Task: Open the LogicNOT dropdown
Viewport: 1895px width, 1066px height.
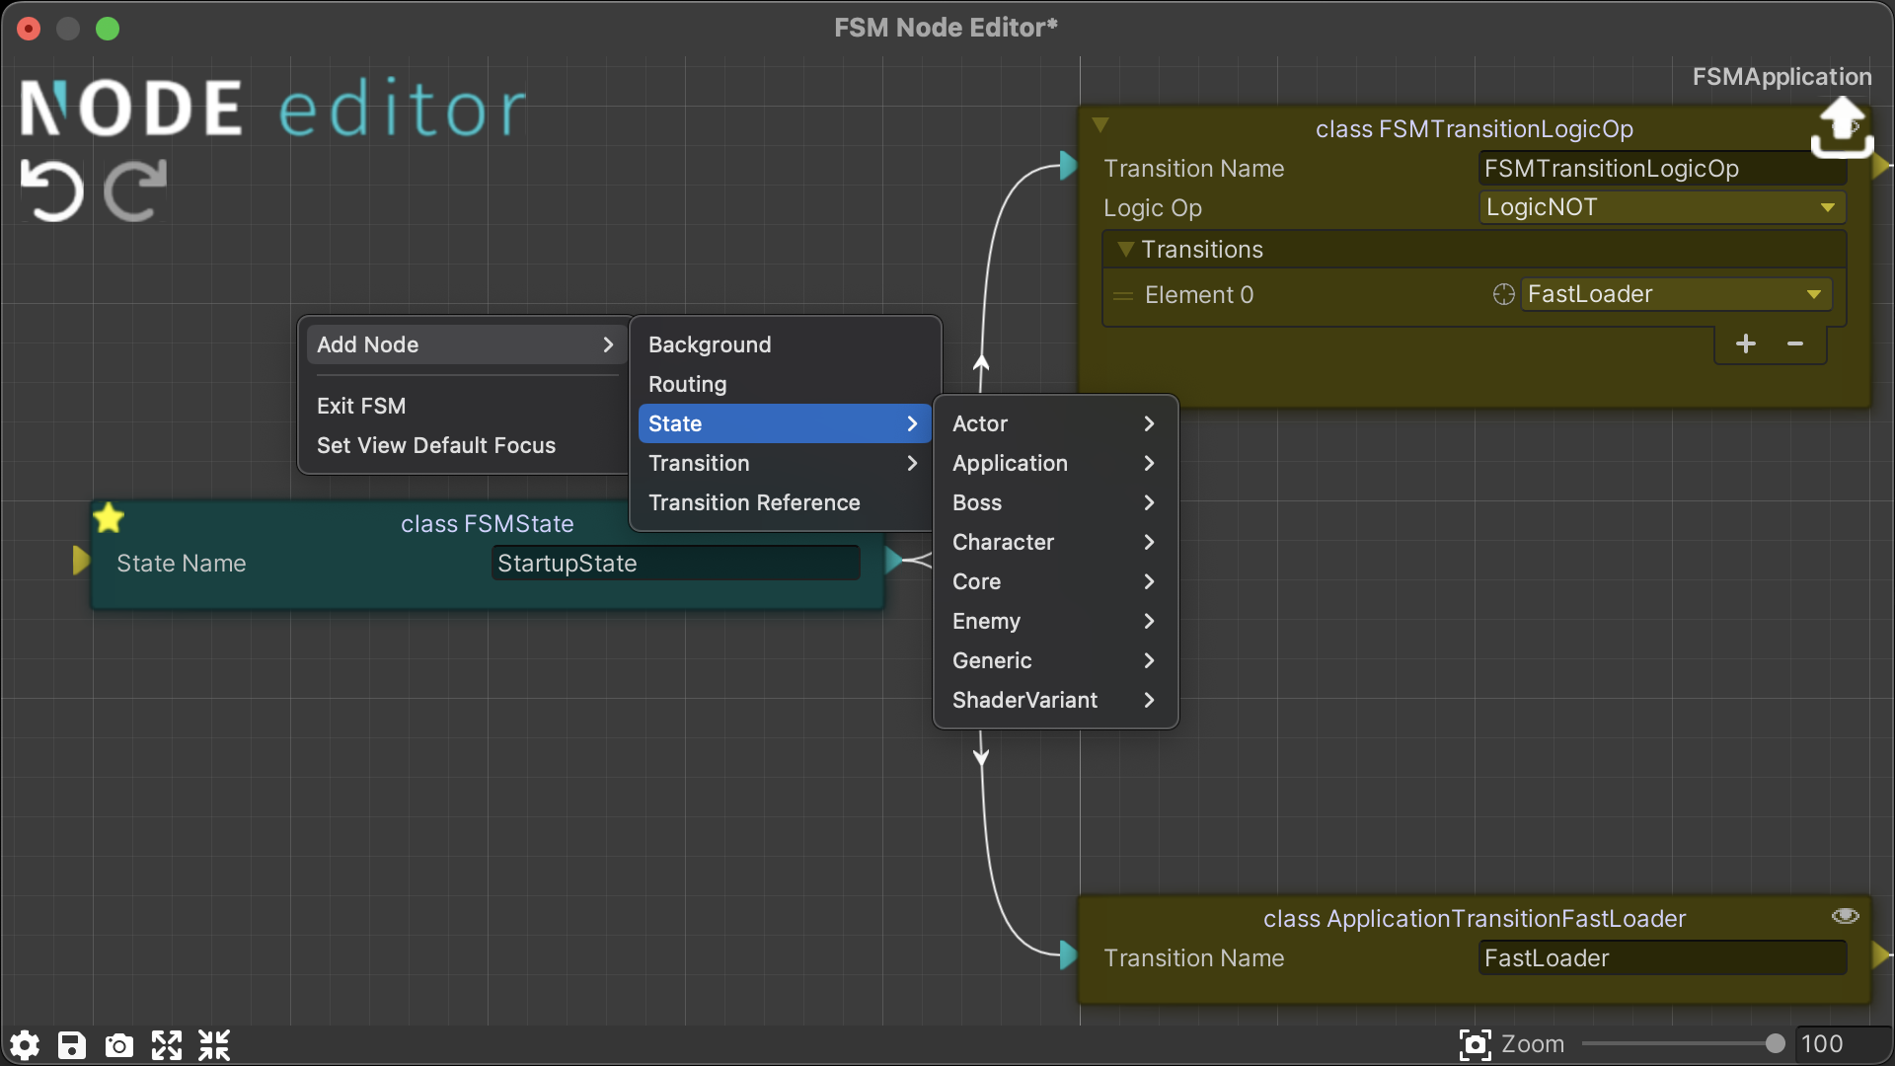Action: click(x=1826, y=207)
